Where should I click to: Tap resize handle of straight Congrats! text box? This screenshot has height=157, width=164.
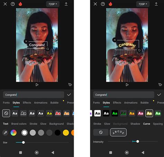click(48, 49)
